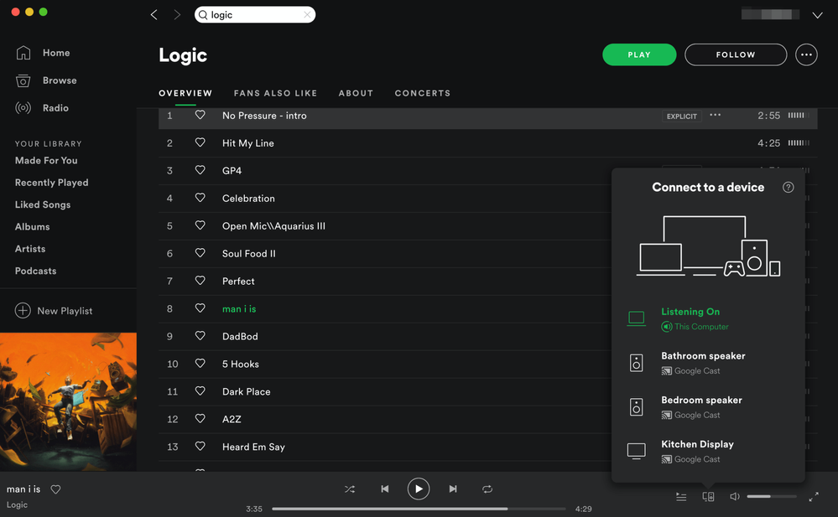Screen dimensions: 838x517
Task: Open Artists in Your Library
Action: pos(30,249)
